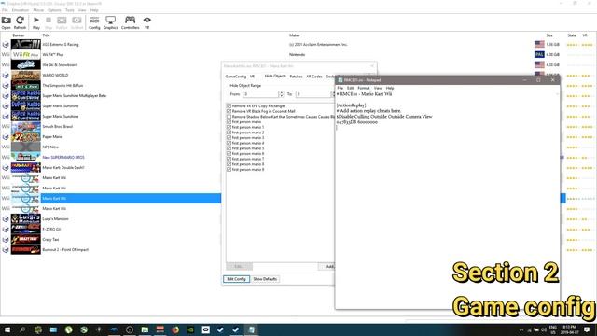Open the notification center in the system tray
The image size is (597, 336).
point(587,329)
